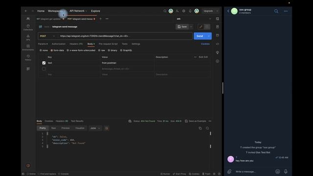Open the request info icon in right sidebar

tap(217, 61)
